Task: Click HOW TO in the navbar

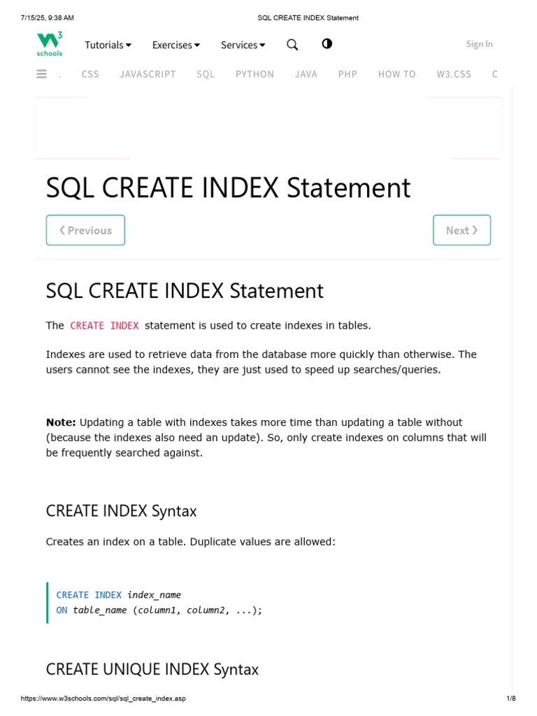Action: pyautogui.click(x=396, y=74)
